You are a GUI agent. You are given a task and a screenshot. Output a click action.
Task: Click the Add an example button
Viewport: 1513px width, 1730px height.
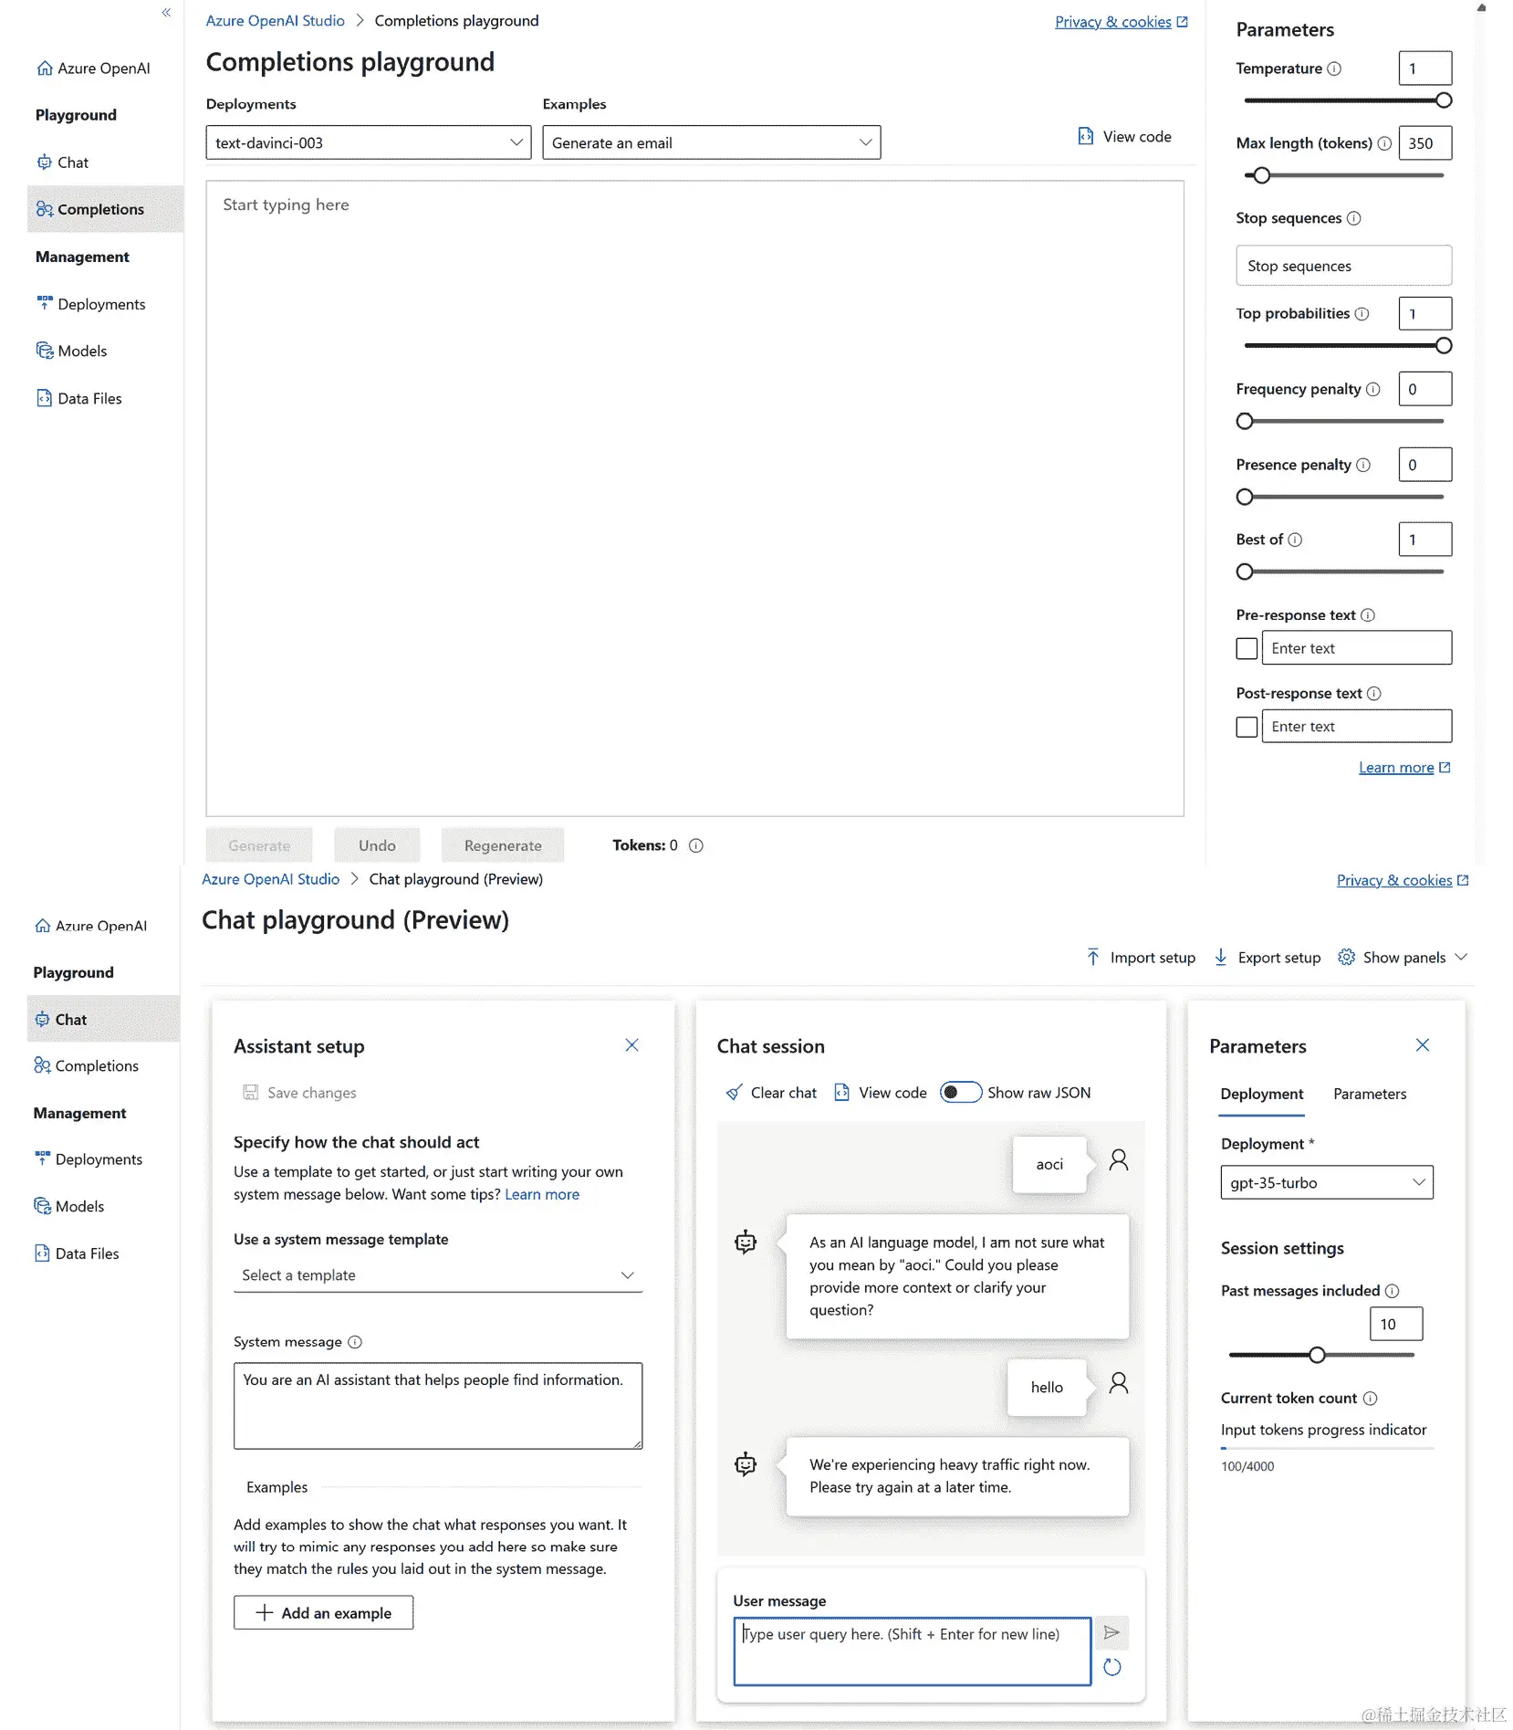(x=323, y=1611)
